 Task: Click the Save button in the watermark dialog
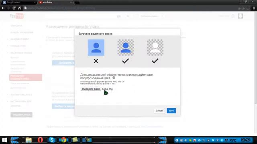(171, 110)
